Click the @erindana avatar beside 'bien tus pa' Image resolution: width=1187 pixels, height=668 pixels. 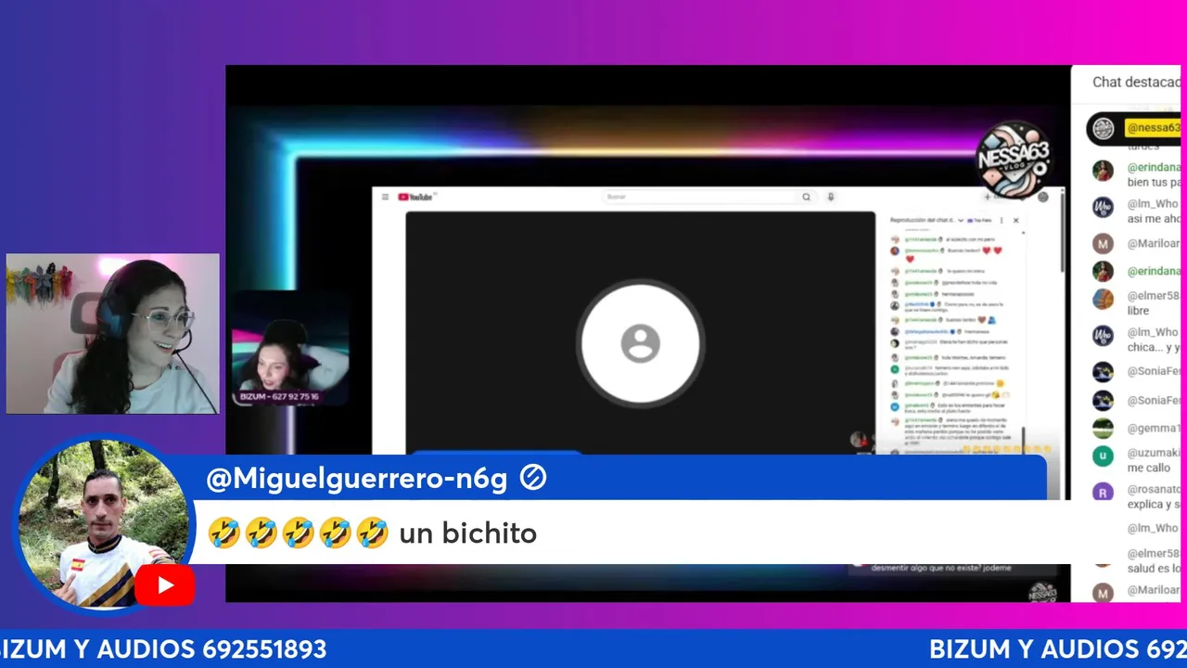(1103, 171)
